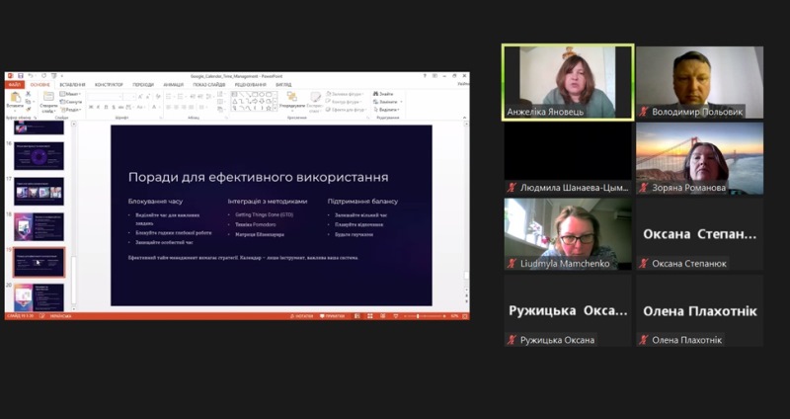
Task: Toggle strikethrough (abc) formatting
Action: coord(120,107)
